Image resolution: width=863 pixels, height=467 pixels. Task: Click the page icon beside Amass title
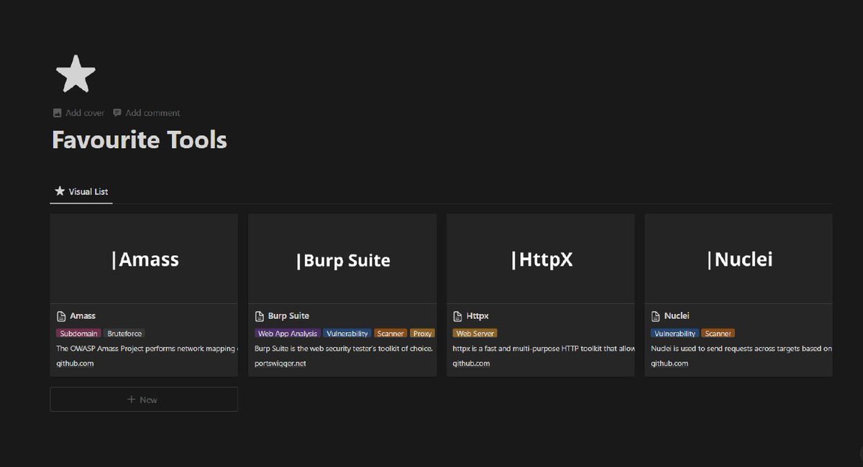click(x=61, y=316)
